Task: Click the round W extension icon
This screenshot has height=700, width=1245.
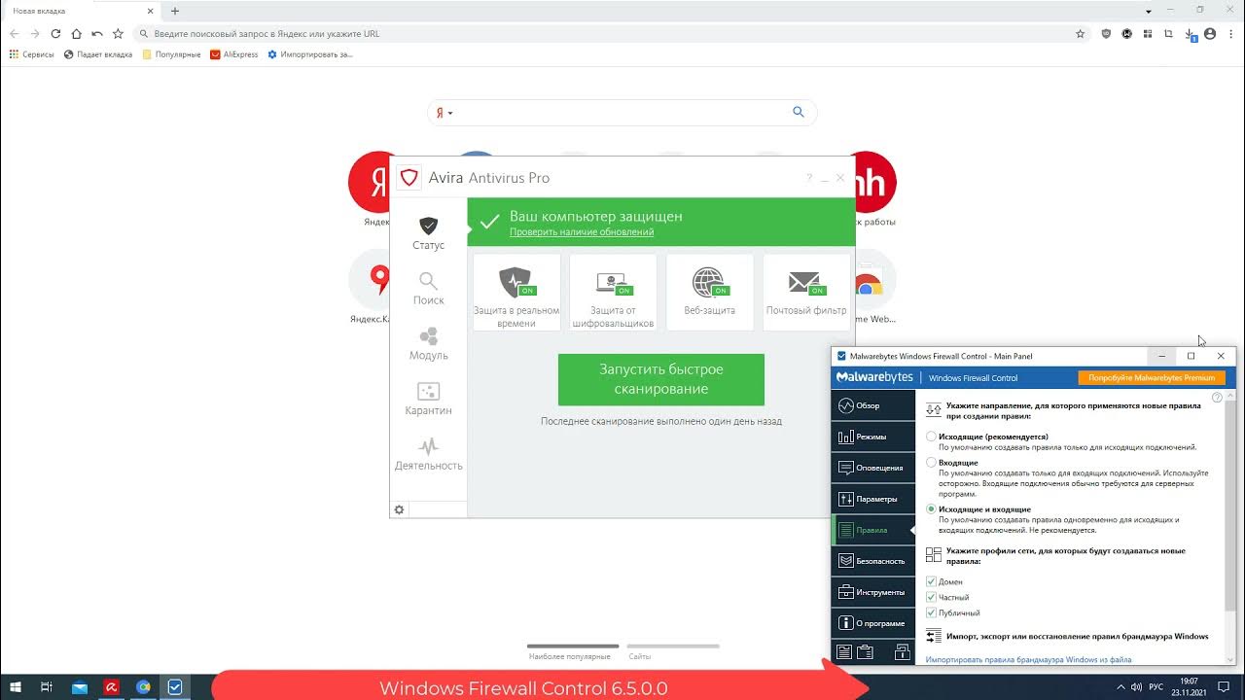Action: [x=1126, y=33]
